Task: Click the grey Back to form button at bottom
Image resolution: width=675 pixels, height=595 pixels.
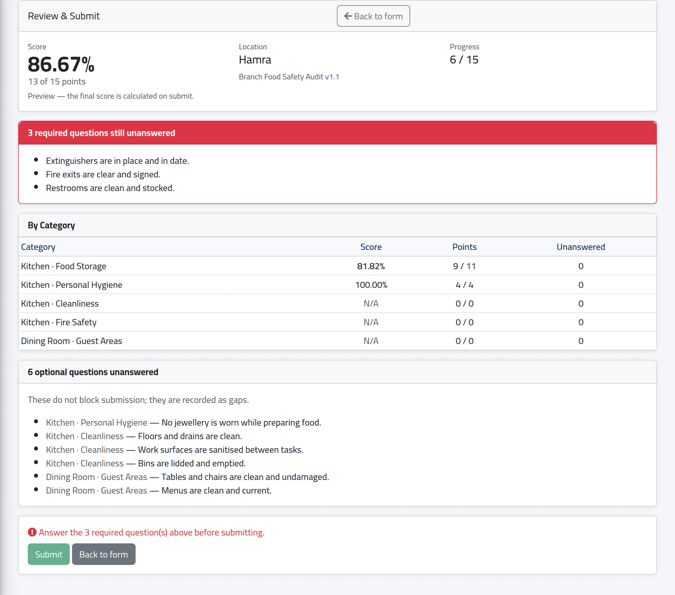Action: click(104, 554)
